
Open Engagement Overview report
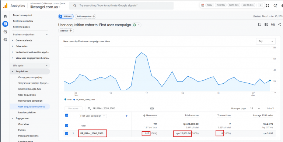pyautogui.click(x=24, y=124)
